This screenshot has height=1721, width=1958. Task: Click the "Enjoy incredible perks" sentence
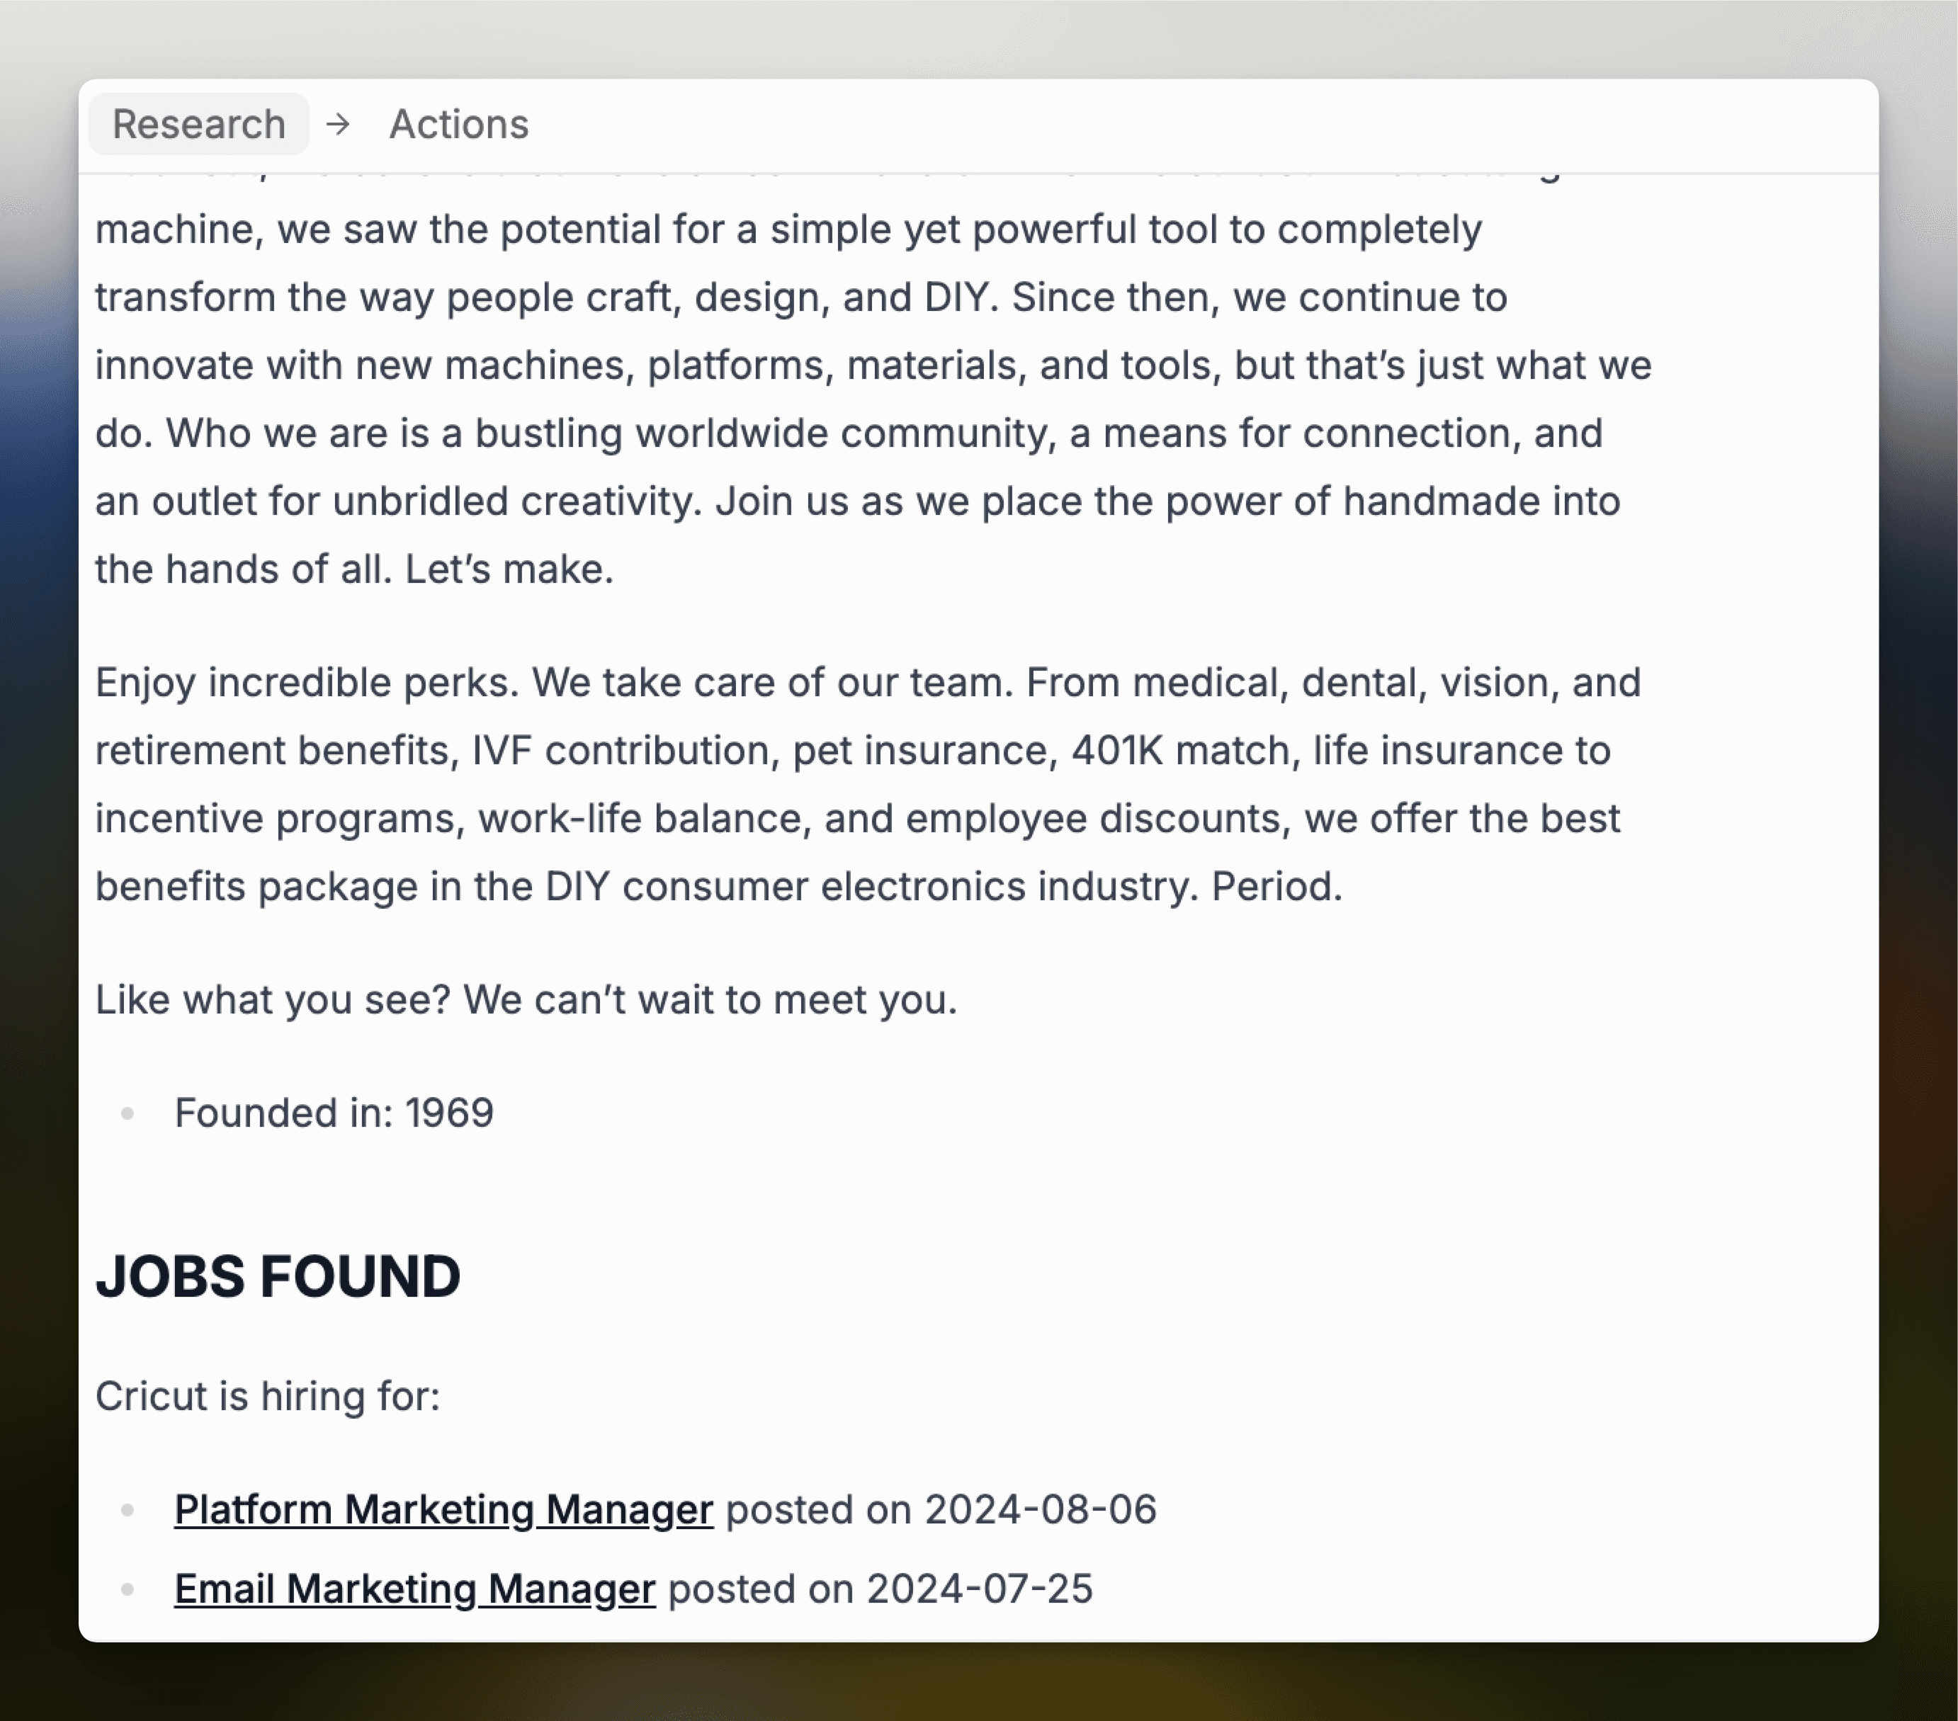[307, 683]
